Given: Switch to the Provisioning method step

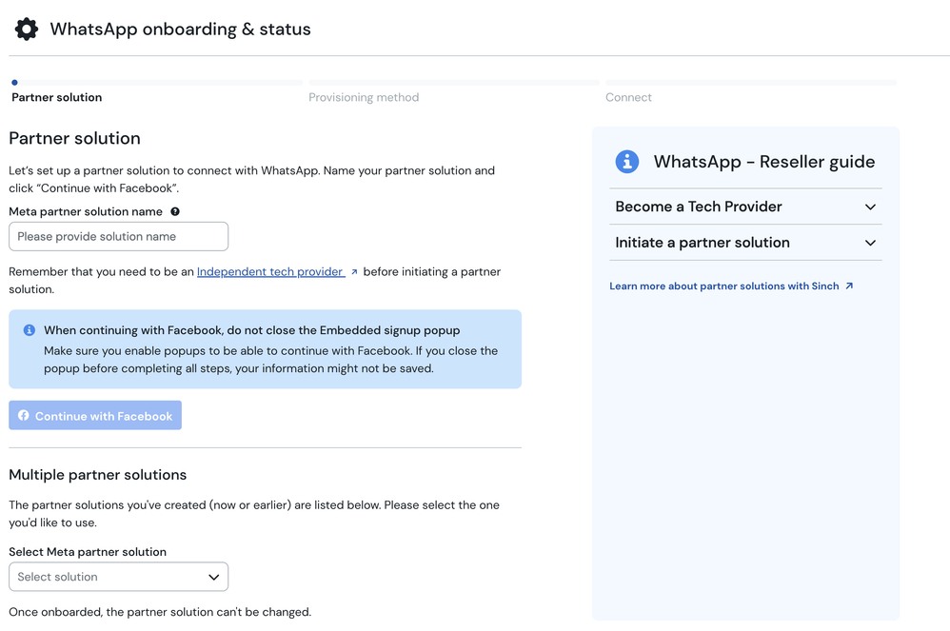Looking at the screenshot, I should pos(364,97).
